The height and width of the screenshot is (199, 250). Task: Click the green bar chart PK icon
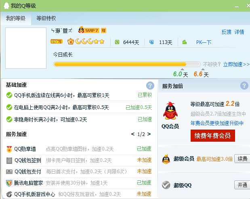tap(185, 42)
